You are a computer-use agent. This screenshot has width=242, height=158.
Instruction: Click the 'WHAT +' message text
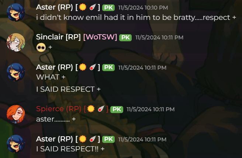point(51,77)
